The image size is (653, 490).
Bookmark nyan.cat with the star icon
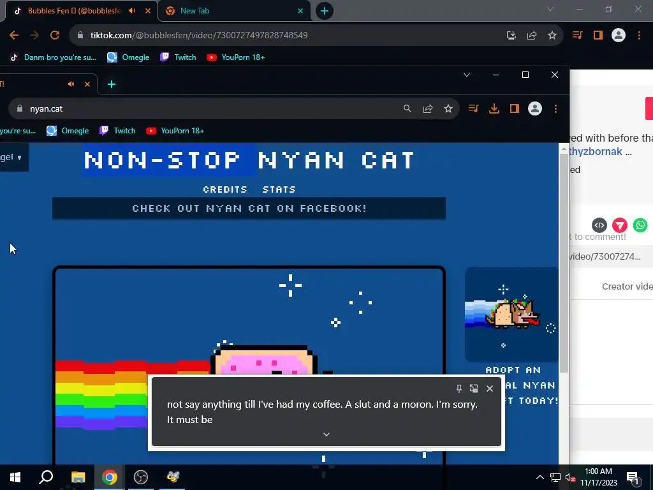coord(448,108)
